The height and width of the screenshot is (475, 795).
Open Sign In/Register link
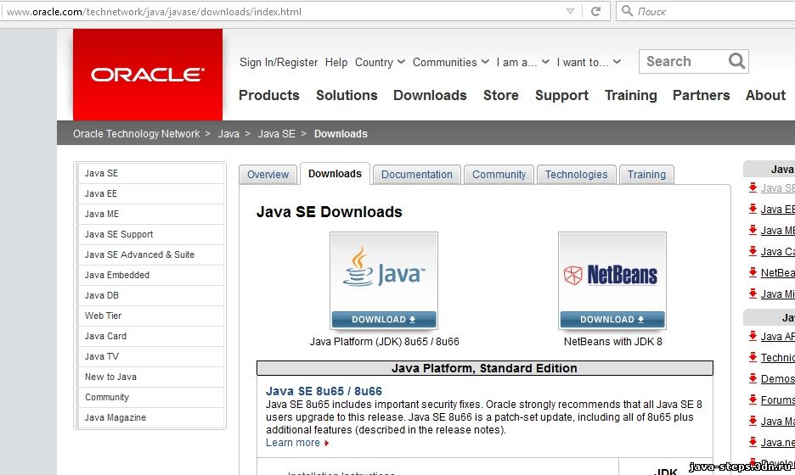(x=279, y=62)
